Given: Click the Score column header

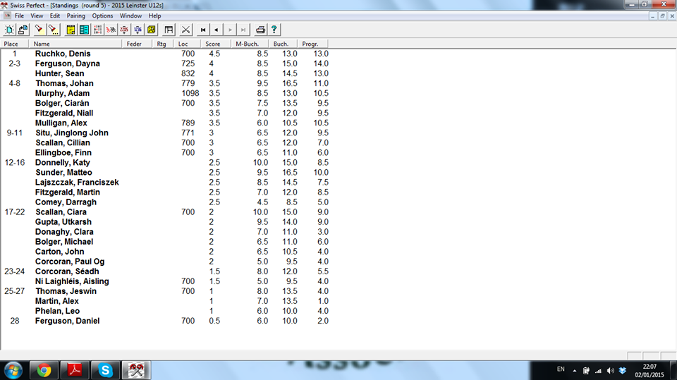Looking at the screenshot, I should [x=212, y=44].
